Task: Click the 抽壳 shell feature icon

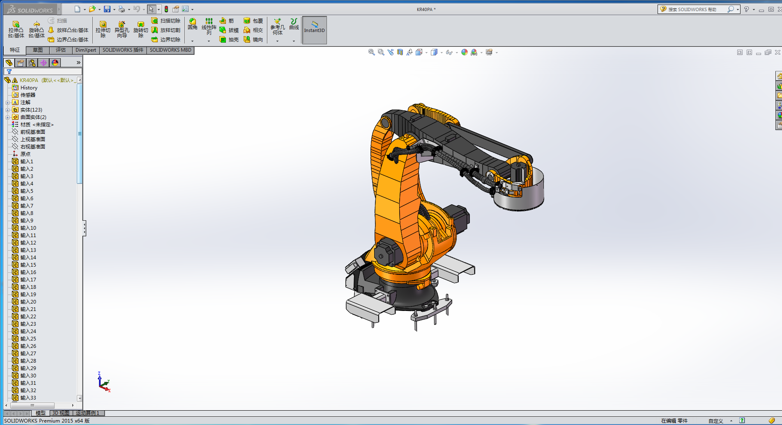Action: tap(223, 39)
